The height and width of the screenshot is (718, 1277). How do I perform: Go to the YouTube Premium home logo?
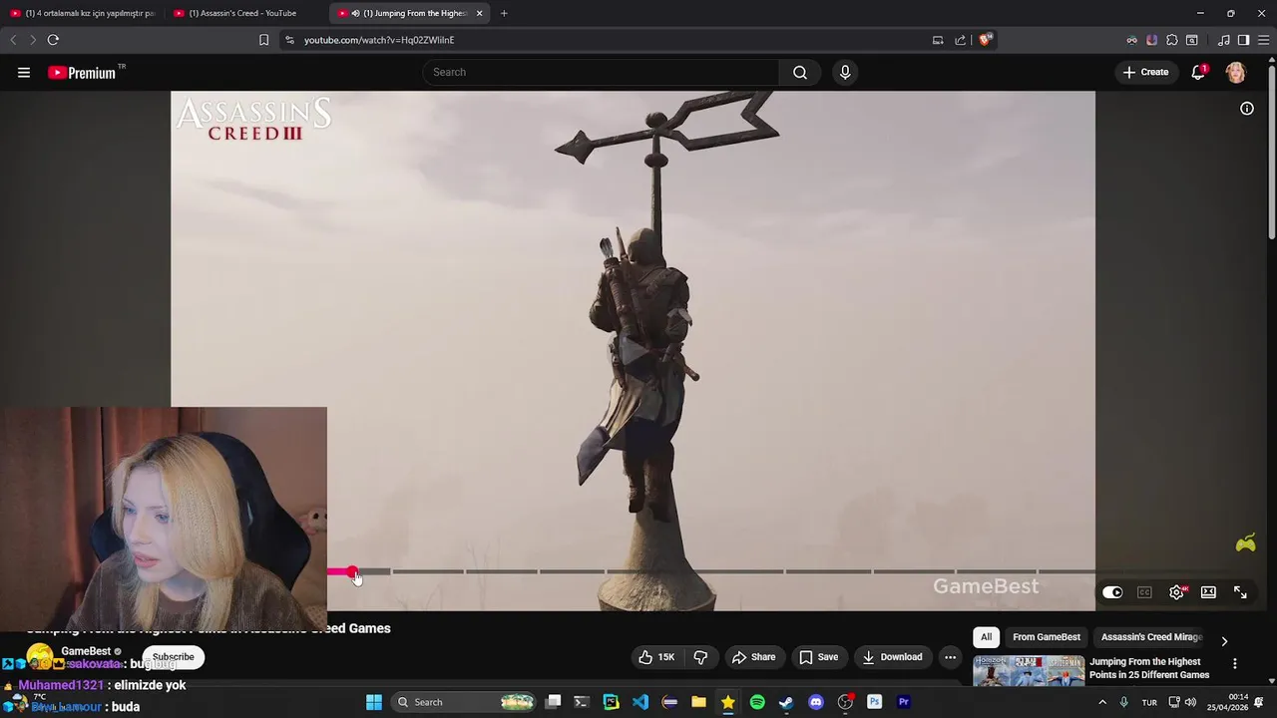click(82, 73)
